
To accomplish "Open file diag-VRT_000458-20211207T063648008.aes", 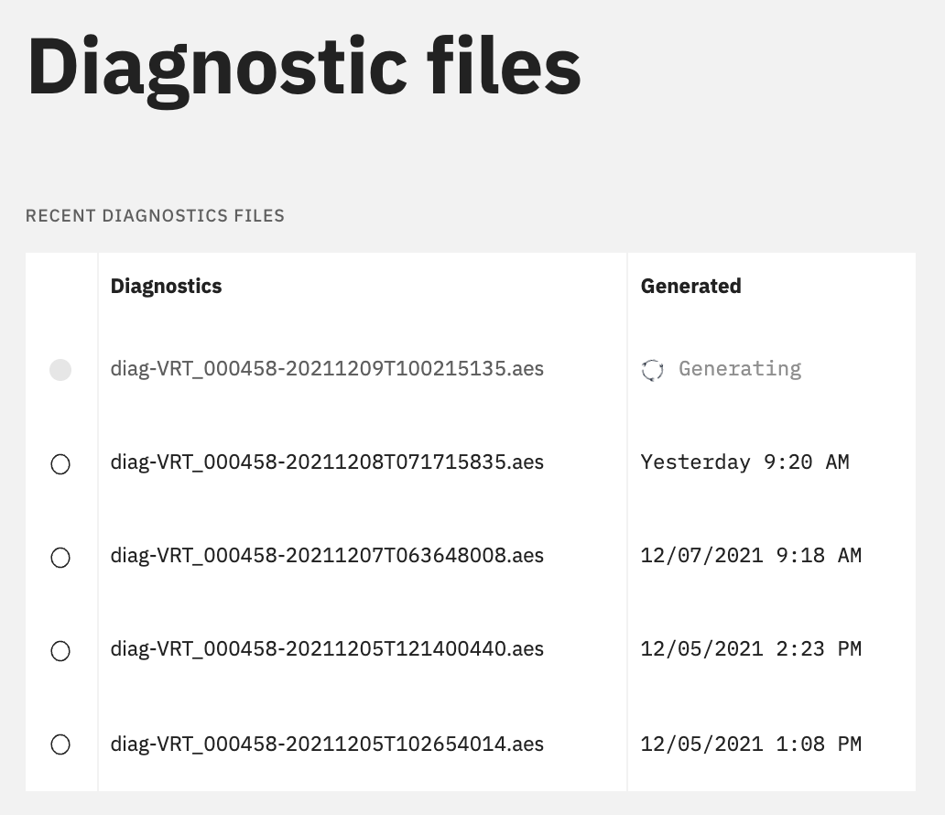I will (327, 556).
